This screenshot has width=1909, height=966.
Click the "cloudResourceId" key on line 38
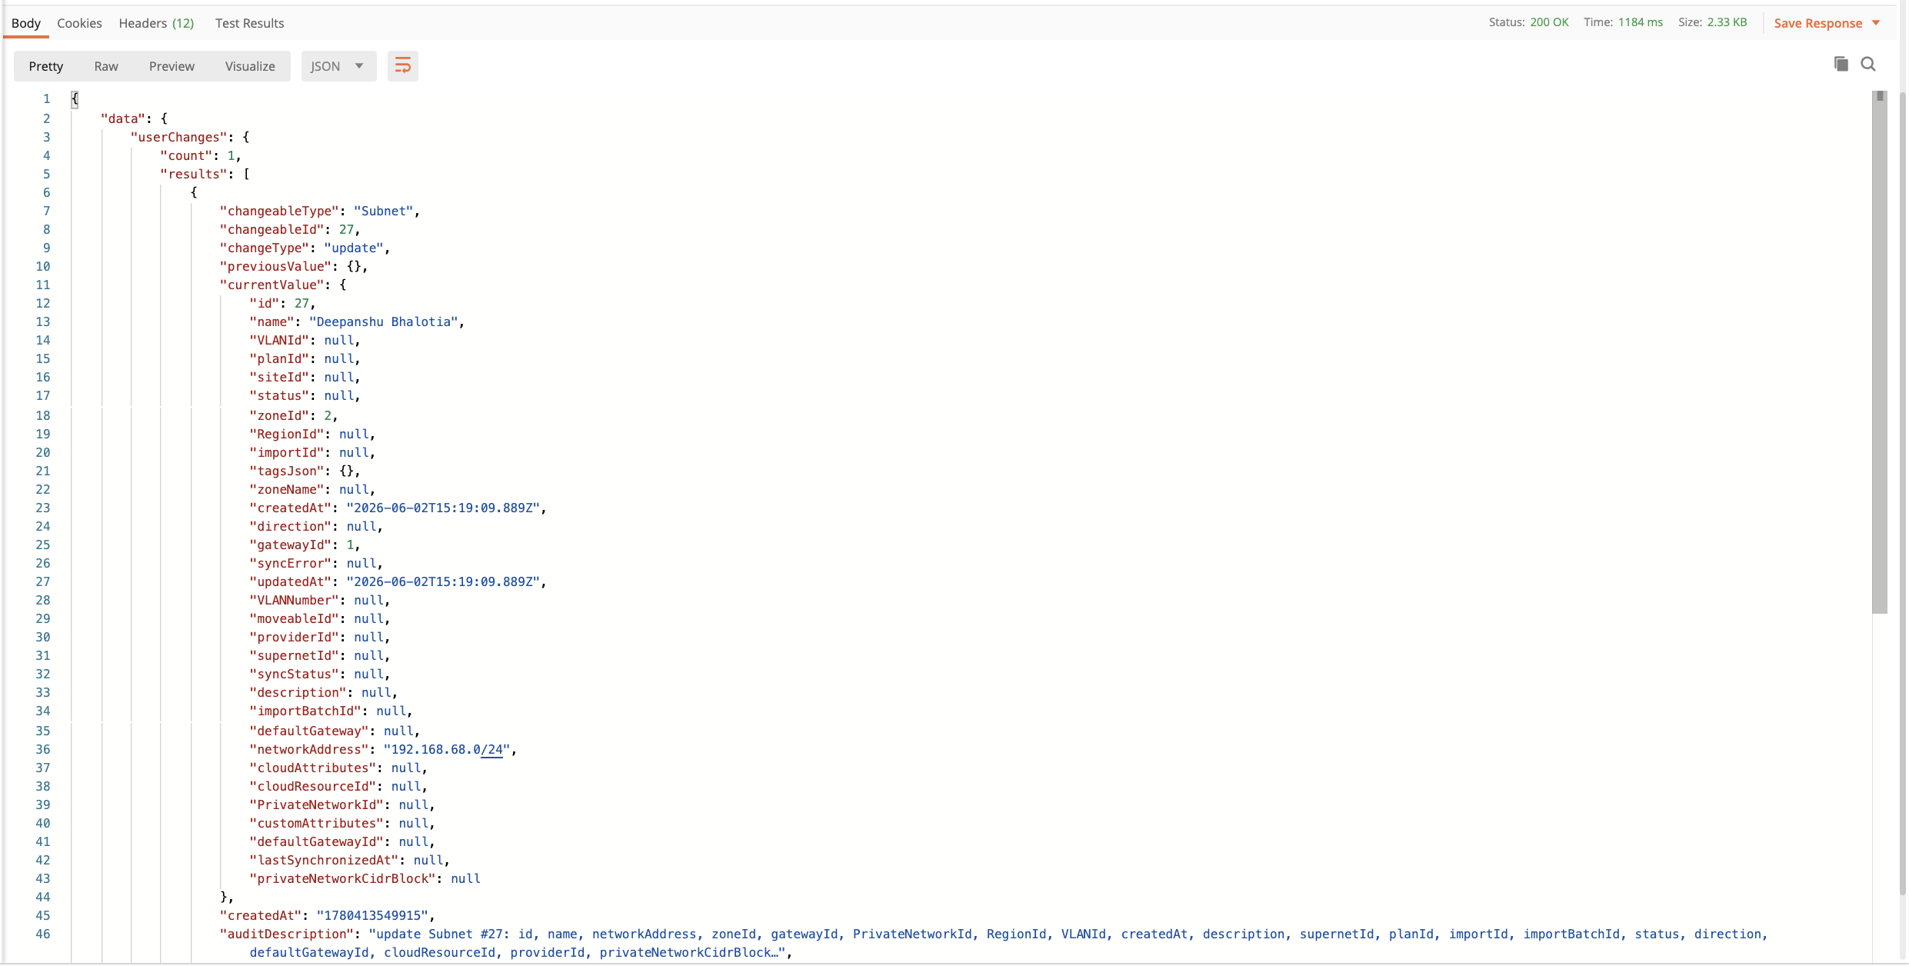(313, 786)
